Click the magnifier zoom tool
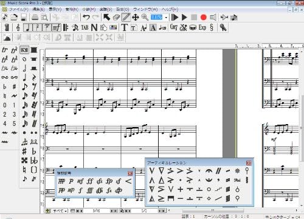 click(x=145, y=18)
